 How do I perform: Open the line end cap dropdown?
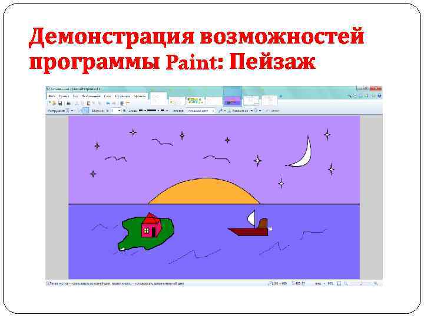pos(164,111)
